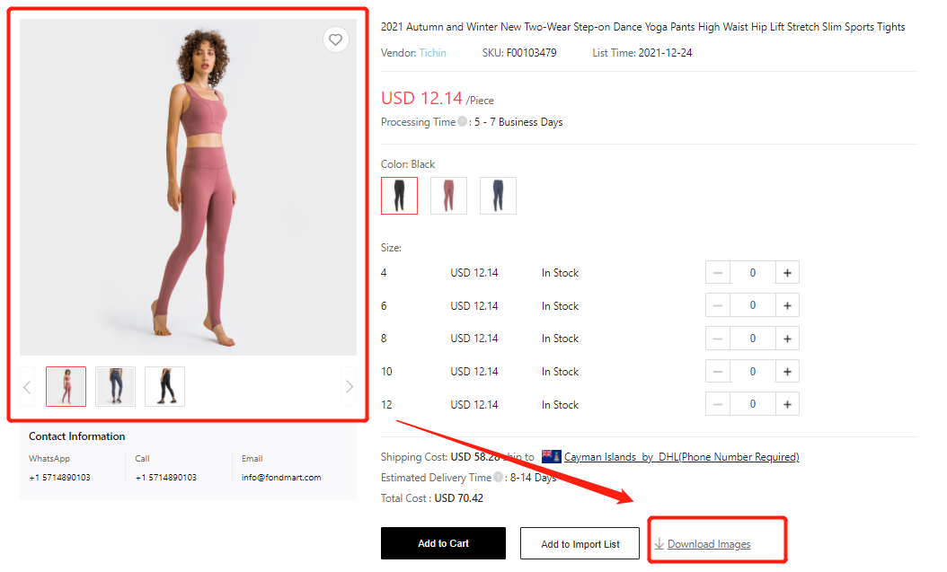Viewport: 947px width, 572px height.
Task: Click the Estimated Delivery Time help icon
Action: [498, 478]
